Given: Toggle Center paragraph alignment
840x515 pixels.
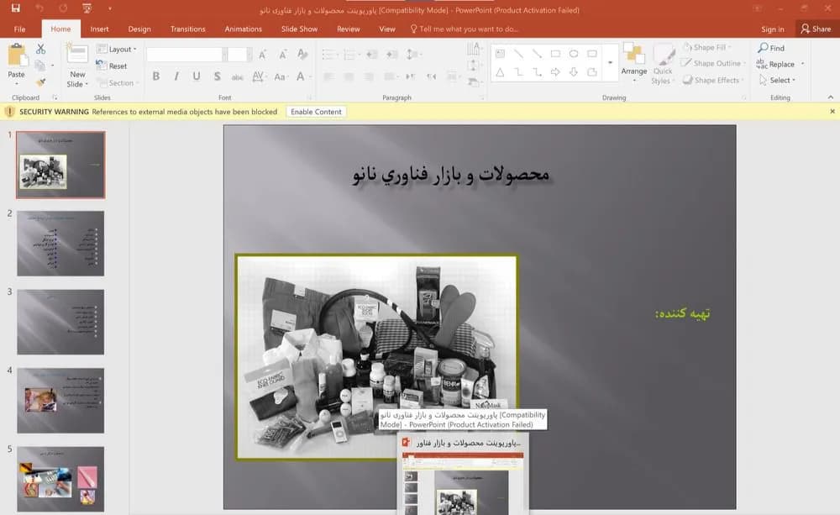Looking at the screenshot, I should click(x=349, y=76).
